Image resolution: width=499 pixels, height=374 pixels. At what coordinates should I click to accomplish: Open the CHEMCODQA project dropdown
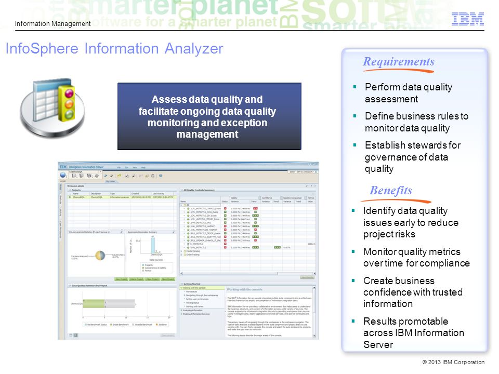100,172
